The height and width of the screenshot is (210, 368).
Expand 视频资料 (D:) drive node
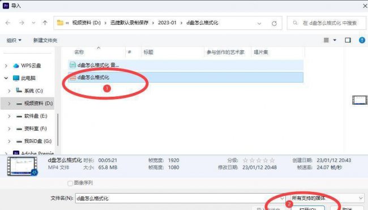pos(9,103)
